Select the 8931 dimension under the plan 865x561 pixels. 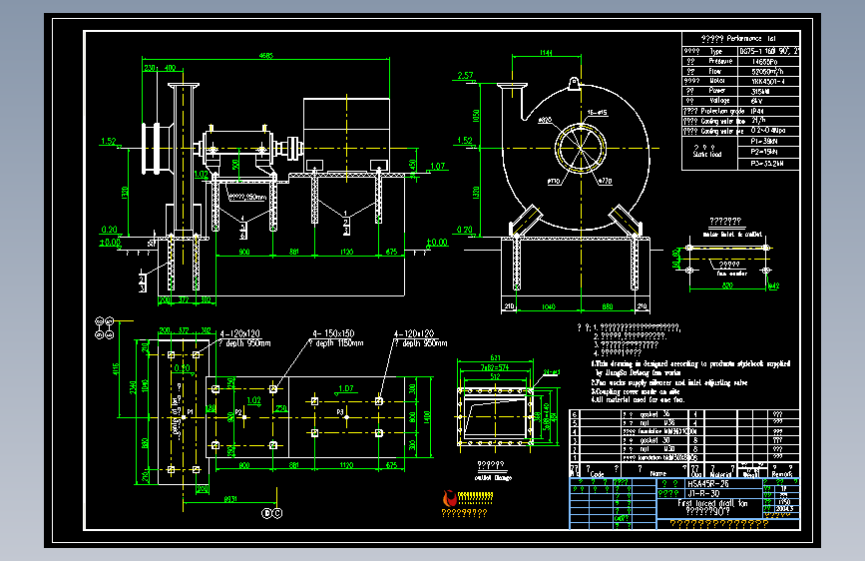230,499
